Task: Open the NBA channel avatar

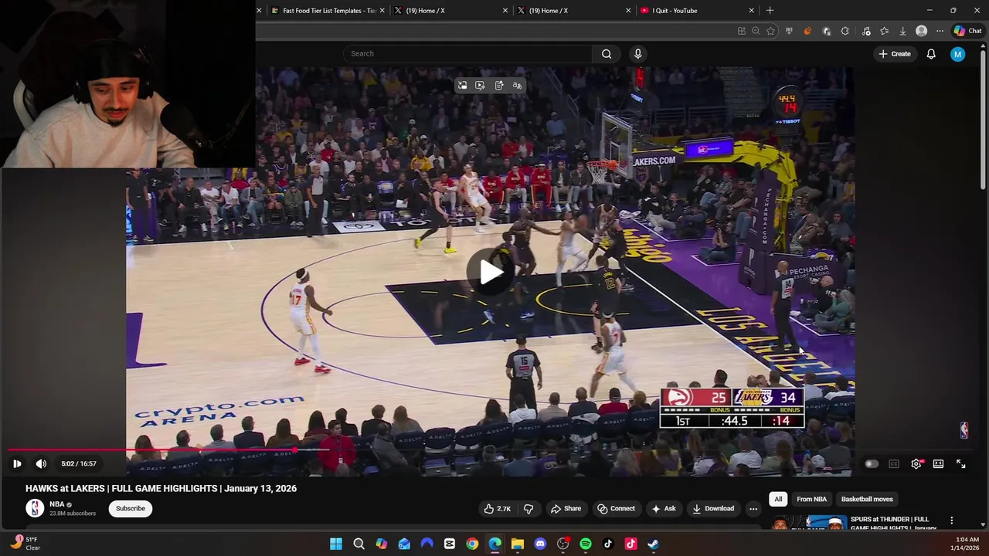Action: (x=35, y=508)
